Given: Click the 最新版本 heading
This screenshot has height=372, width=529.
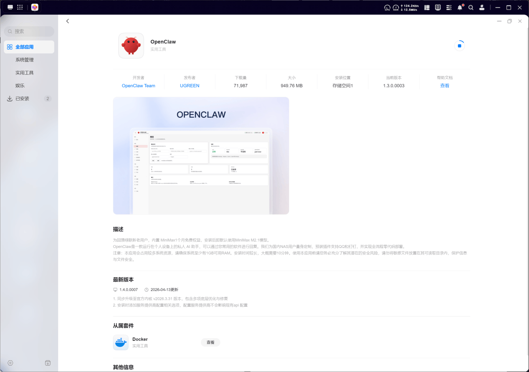Looking at the screenshot, I should [123, 280].
